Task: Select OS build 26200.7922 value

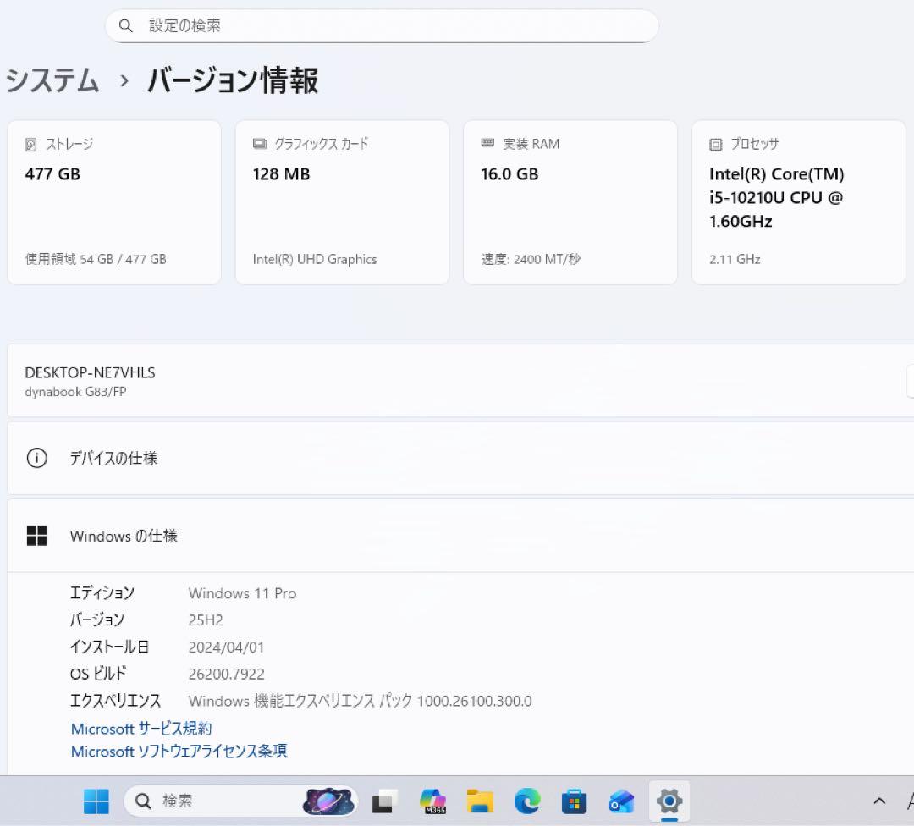Action: 226,674
